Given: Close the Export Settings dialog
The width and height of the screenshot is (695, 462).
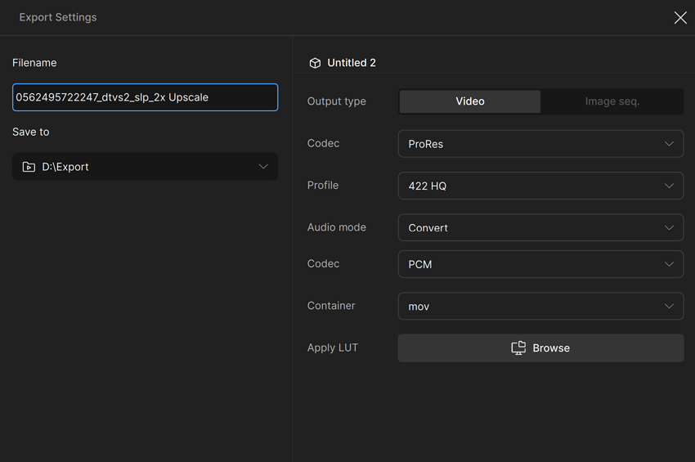Looking at the screenshot, I should [680, 18].
